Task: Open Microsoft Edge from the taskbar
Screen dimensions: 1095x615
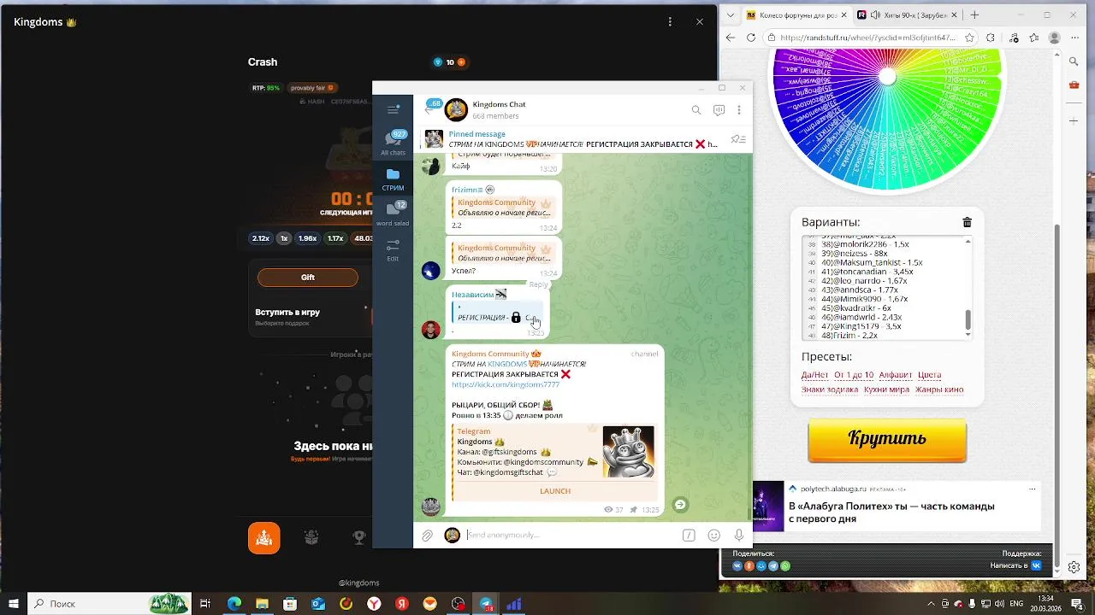Action: 234,604
